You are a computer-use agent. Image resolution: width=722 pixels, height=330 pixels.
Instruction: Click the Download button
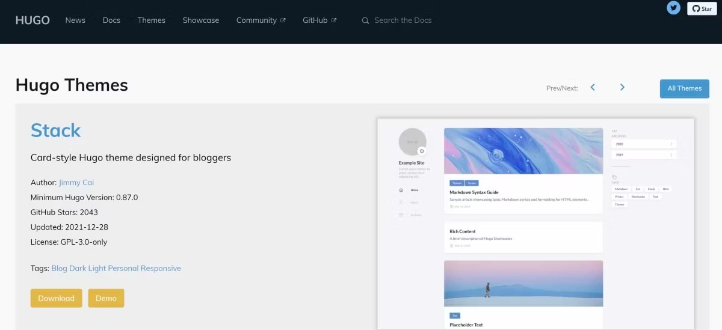(x=56, y=298)
